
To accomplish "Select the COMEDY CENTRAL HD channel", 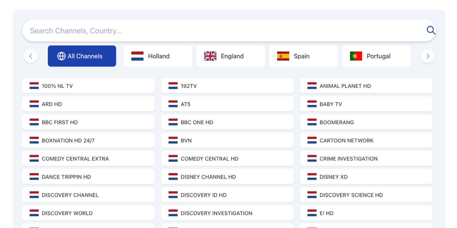I will point(227,159).
